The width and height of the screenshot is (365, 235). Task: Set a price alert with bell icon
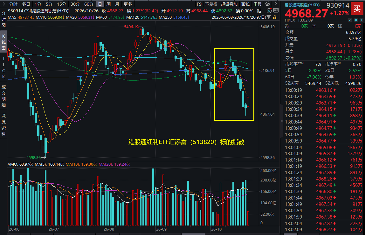[x=356, y=20]
